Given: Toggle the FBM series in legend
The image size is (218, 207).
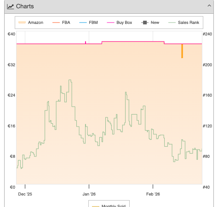Looking at the screenshot, I should (88, 23).
